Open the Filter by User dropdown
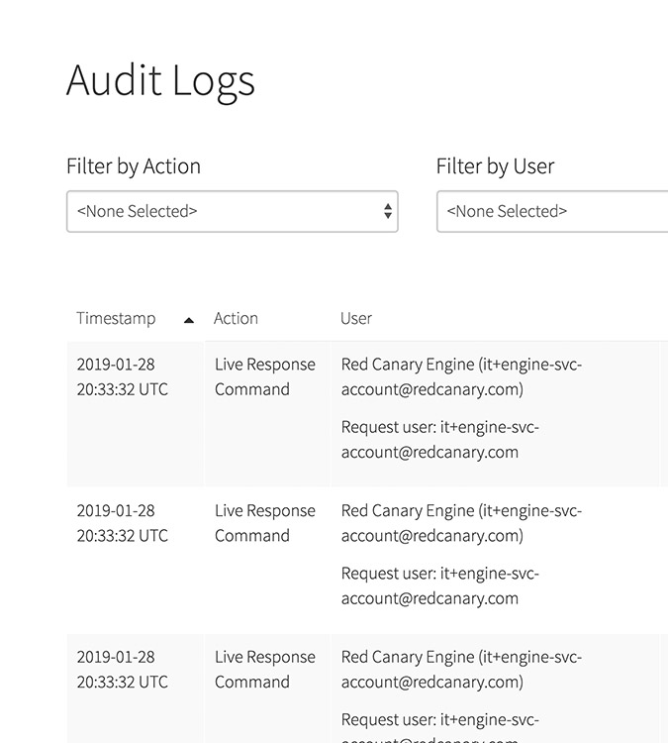This screenshot has height=743, width=668. pyautogui.click(x=550, y=212)
